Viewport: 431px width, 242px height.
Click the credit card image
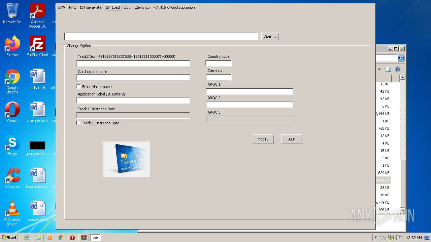[x=126, y=159]
